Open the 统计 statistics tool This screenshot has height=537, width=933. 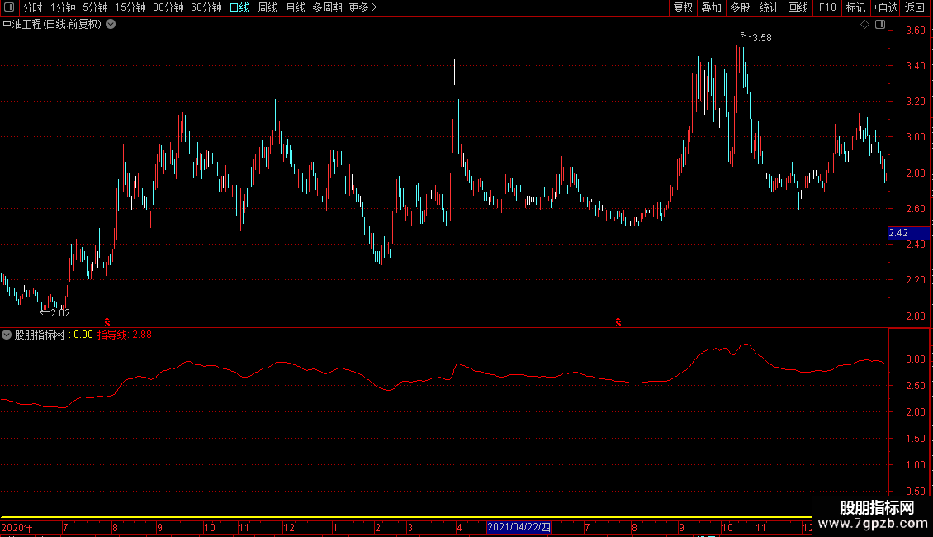click(769, 7)
